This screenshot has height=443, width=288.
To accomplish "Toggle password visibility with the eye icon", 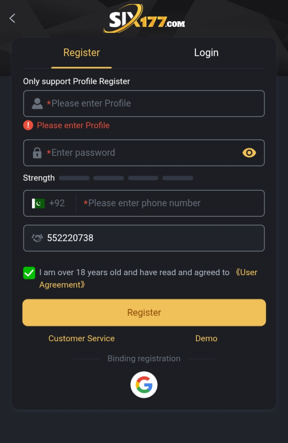I will (249, 153).
